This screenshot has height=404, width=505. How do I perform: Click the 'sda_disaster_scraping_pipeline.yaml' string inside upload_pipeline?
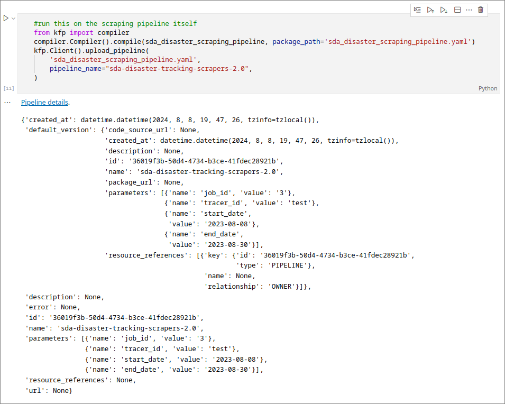tap(123, 60)
